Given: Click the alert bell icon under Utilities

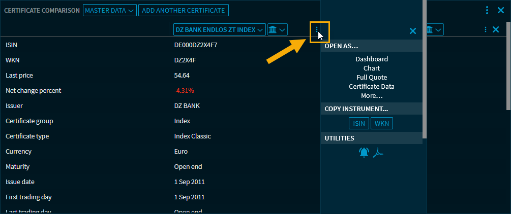Looking at the screenshot, I should [x=364, y=152].
